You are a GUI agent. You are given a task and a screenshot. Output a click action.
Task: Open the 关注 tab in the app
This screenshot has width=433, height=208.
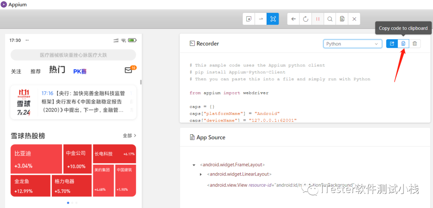pos(16,71)
